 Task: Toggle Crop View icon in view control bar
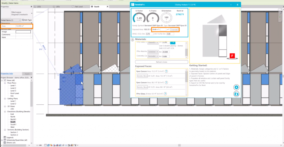pos(57,145)
